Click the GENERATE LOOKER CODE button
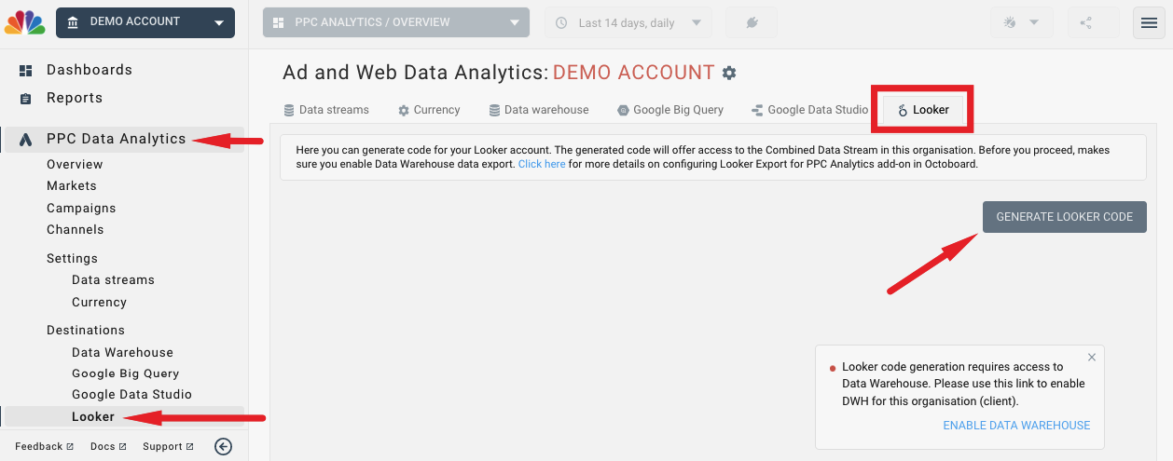This screenshot has width=1173, height=461. (1065, 217)
